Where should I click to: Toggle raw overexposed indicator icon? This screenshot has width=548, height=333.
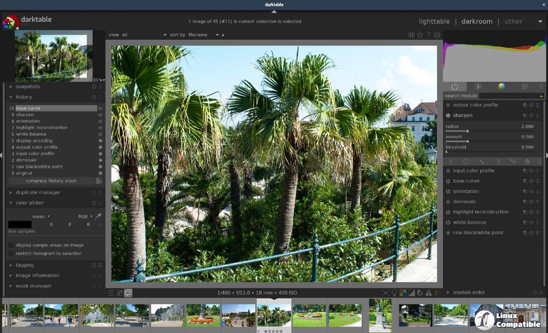[403, 293]
